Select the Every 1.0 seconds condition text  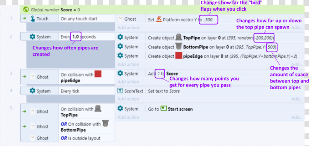click(78, 37)
